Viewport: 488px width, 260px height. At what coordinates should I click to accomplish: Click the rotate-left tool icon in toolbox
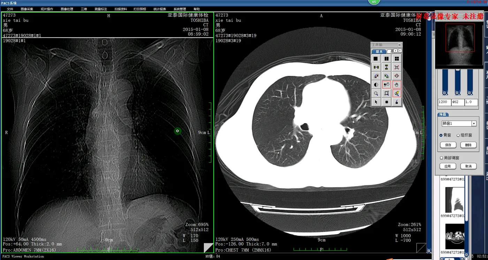tap(376, 76)
